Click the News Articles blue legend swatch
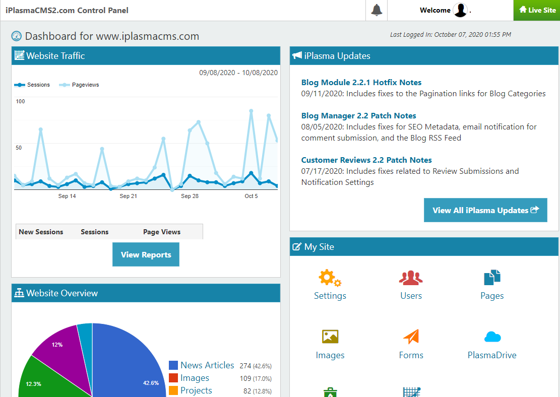Viewport: 560px width, 397px height. click(x=173, y=365)
